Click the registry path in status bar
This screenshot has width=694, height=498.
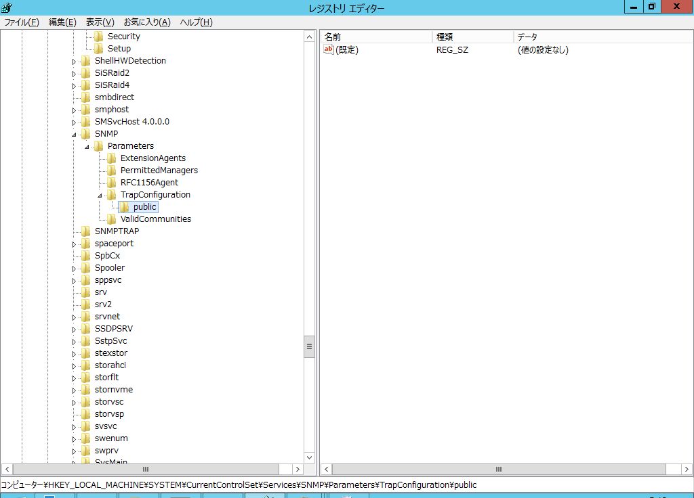coord(239,484)
